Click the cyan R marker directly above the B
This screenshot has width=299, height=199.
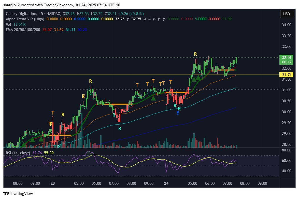[x=179, y=109]
